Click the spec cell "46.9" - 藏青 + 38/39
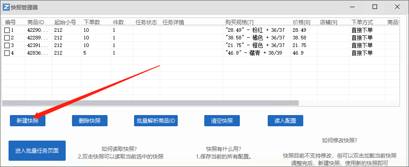Screen dimensions: 409x167 pyautogui.click(x=254, y=53)
